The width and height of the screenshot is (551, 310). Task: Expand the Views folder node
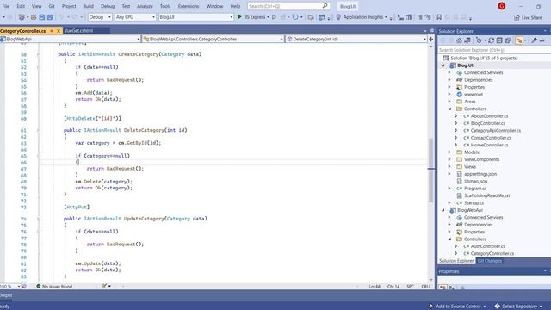coord(449,166)
